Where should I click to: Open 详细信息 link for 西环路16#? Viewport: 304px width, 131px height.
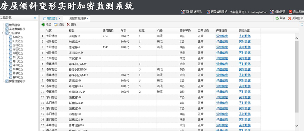click(x=222, y=80)
